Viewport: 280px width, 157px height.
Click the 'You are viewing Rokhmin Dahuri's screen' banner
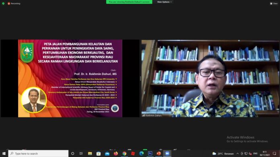[129, 2]
